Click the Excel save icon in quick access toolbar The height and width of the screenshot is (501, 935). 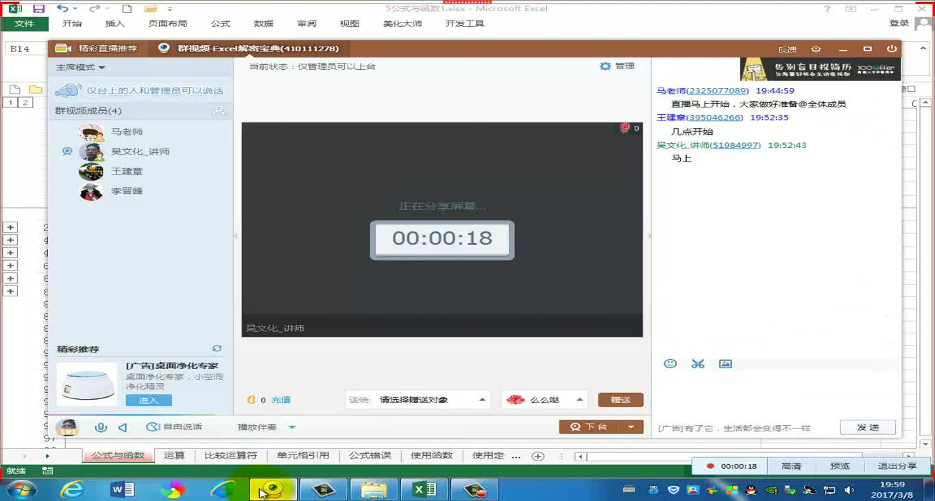38,9
